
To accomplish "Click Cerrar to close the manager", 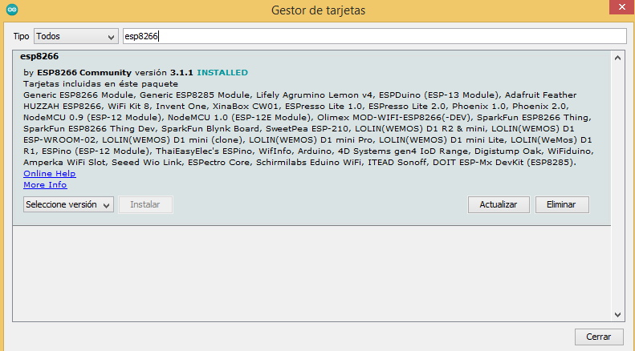I will tap(599, 337).
